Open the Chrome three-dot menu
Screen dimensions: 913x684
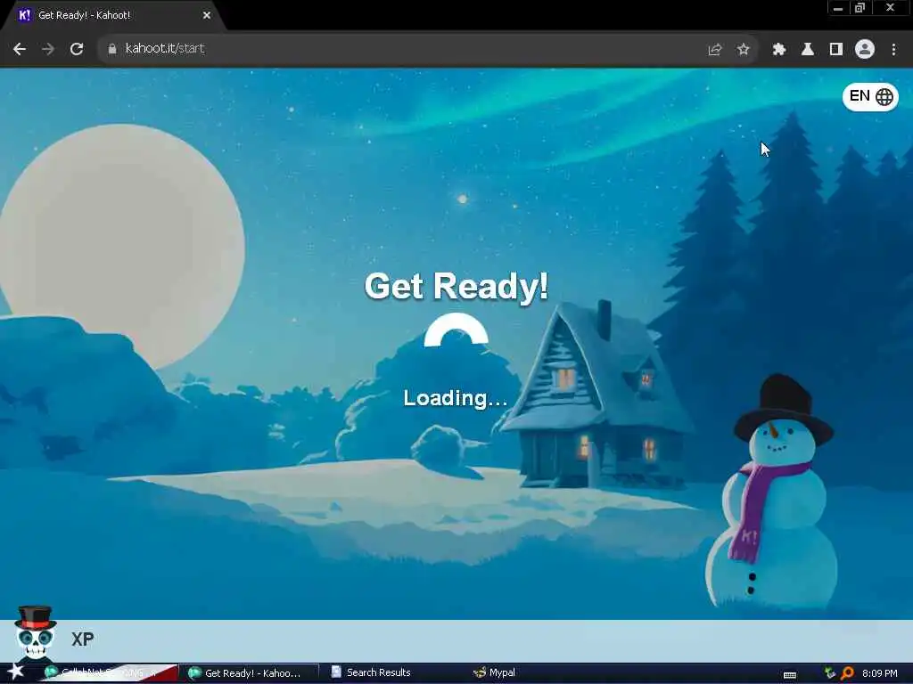click(893, 50)
